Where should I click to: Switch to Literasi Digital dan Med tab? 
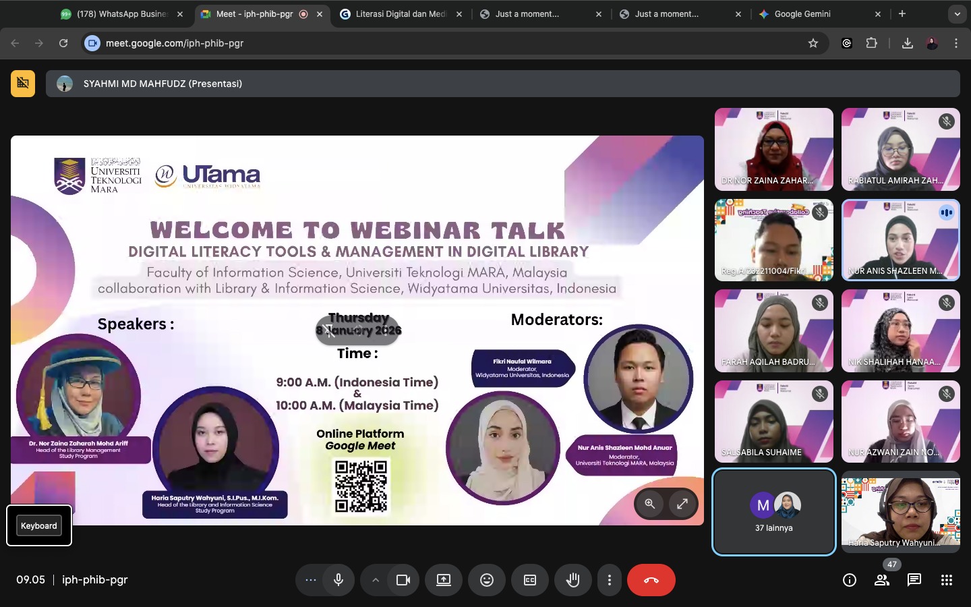[401, 14]
